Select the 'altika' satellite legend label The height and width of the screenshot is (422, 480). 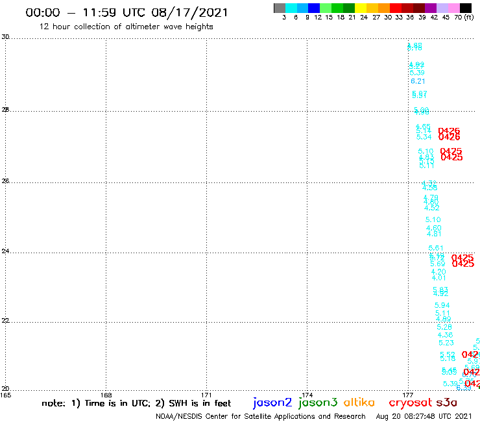(359, 402)
